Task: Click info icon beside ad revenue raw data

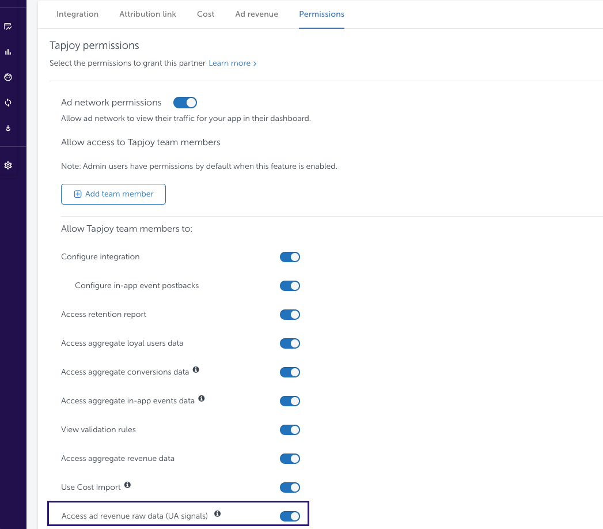Action: click(x=217, y=513)
